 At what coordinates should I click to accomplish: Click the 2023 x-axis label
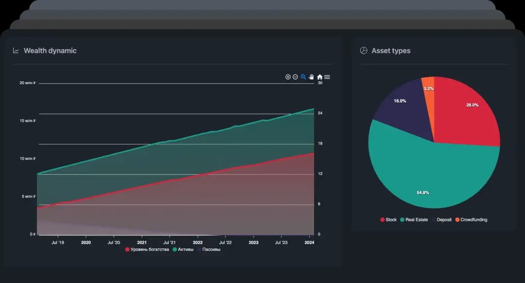click(253, 243)
